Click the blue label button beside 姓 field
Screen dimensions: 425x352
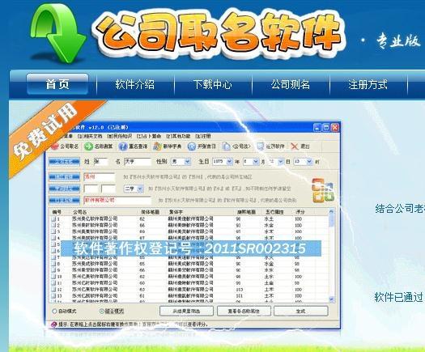click(x=64, y=162)
